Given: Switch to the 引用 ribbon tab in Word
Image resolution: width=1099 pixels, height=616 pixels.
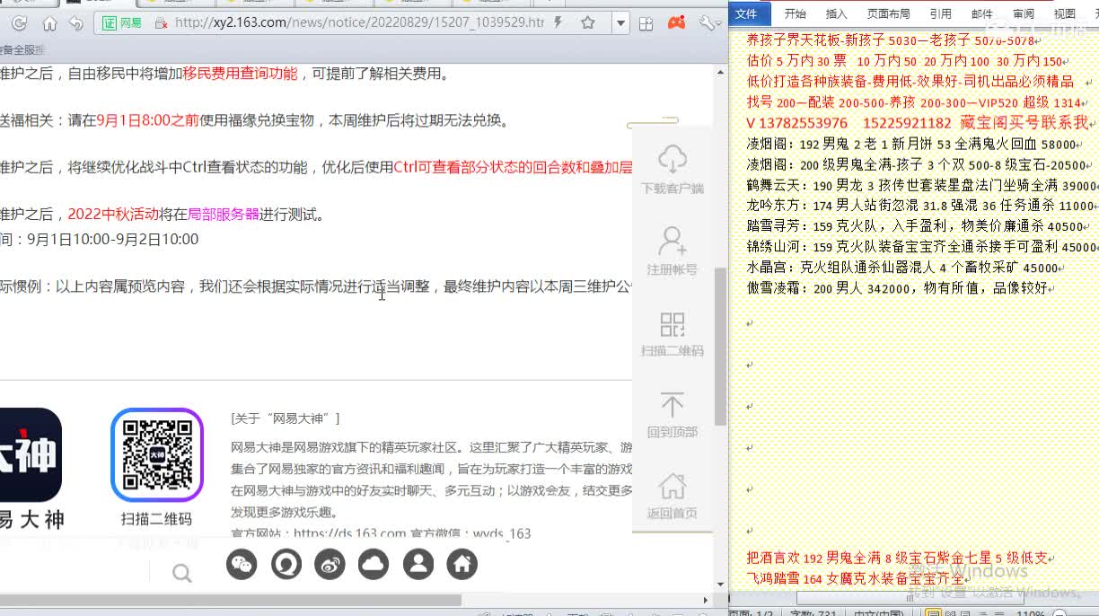Looking at the screenshot, I should [x=940, y=13].
